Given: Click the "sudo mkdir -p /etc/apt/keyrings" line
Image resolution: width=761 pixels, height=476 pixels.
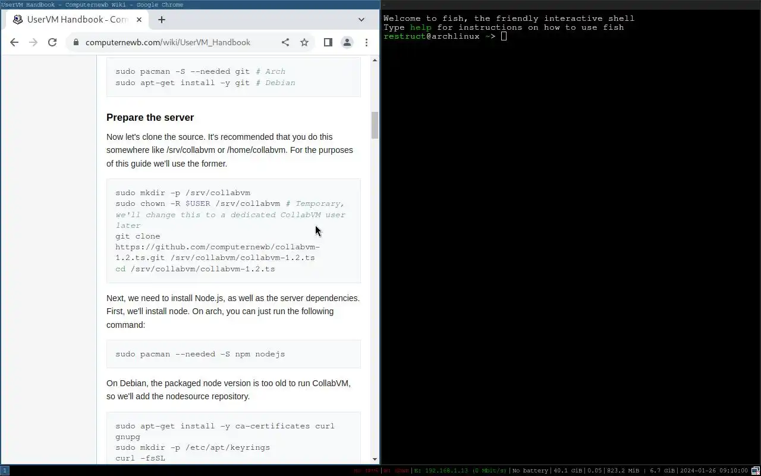Looking at the screenshot, I should tap(193, 447).
